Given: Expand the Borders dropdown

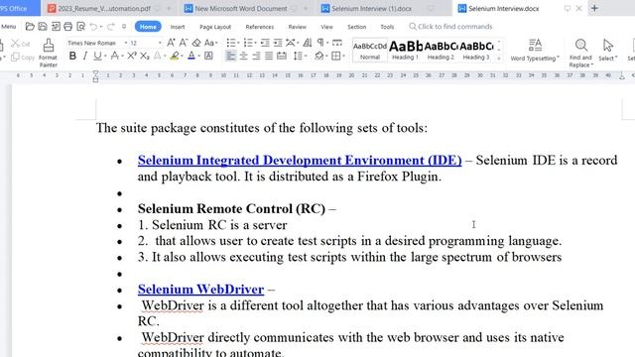Looking at the screenshot, I should point(344,57).
